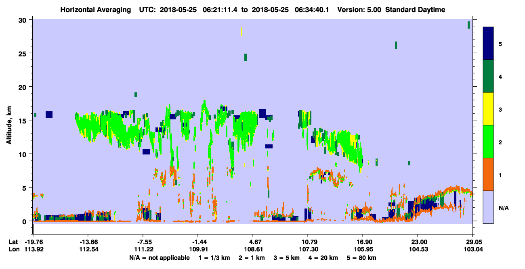Click the lavender N/A color bar segment
The height and width of the screenshot is (269, 525).
pos(488,207)
